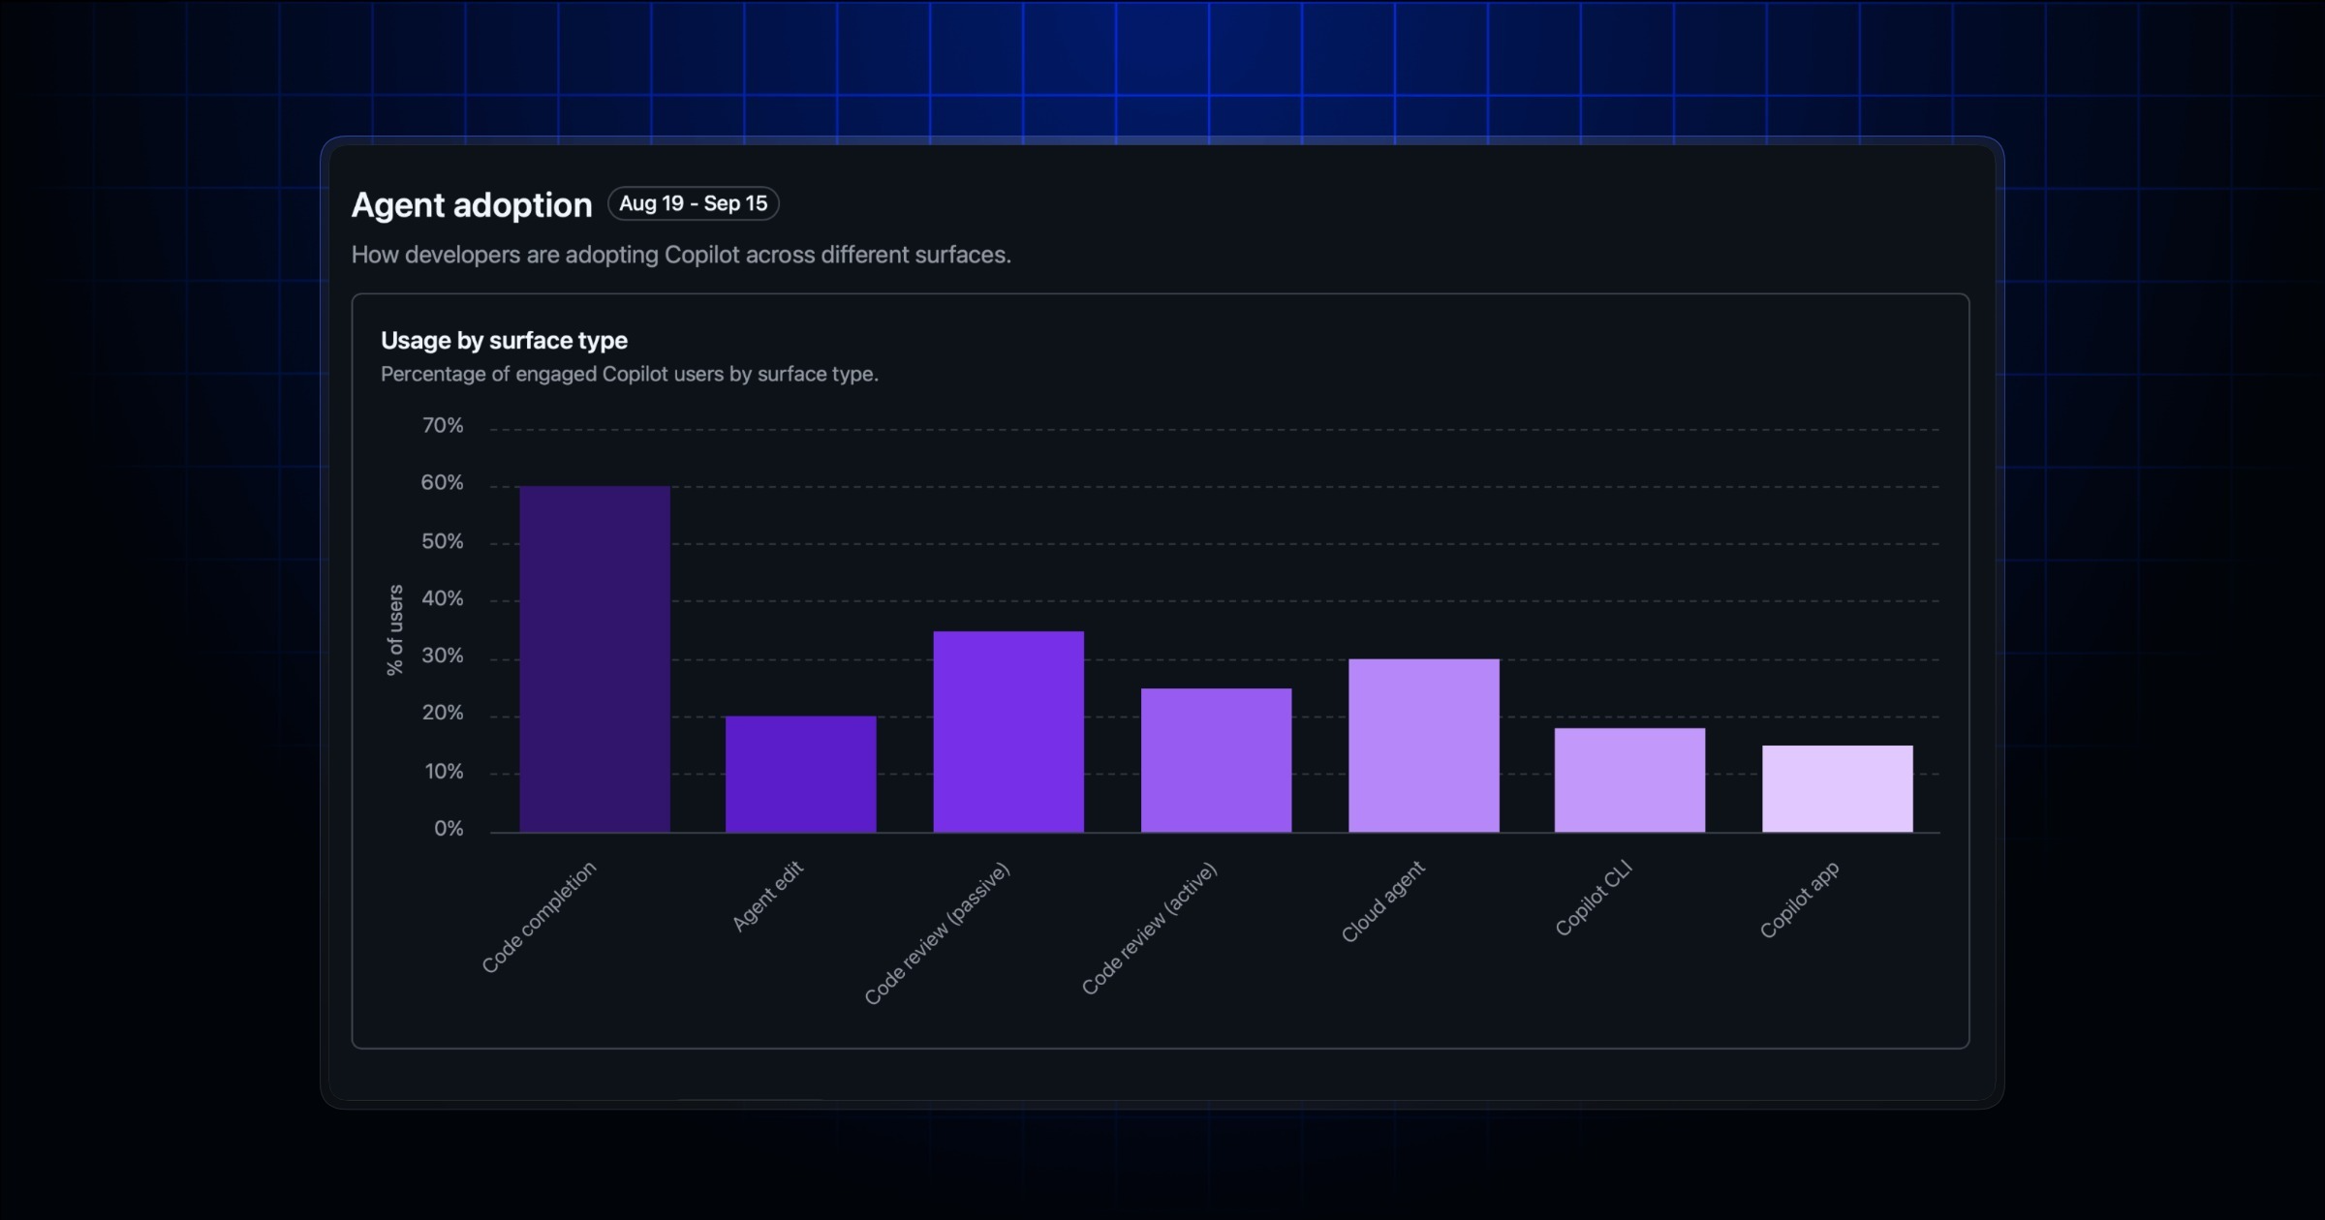Select the Agent edit bar
This screenshot has width=2325, height=1220.
(801, 775)
